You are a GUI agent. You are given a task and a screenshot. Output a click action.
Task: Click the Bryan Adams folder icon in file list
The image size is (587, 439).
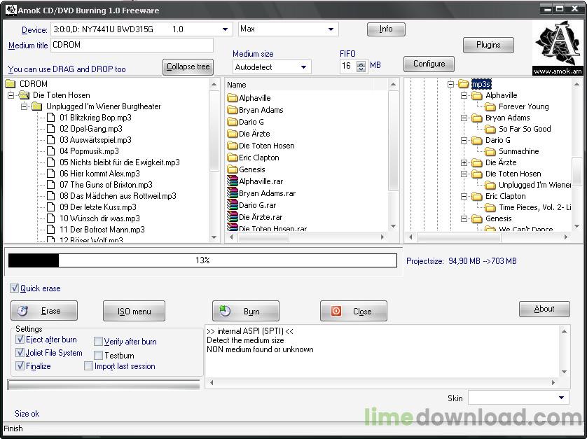pos(233,110)
